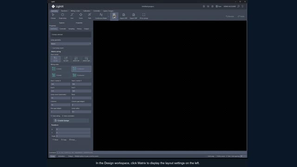
Task: Click the Start / center X field
Action: (x=61, y=84)
